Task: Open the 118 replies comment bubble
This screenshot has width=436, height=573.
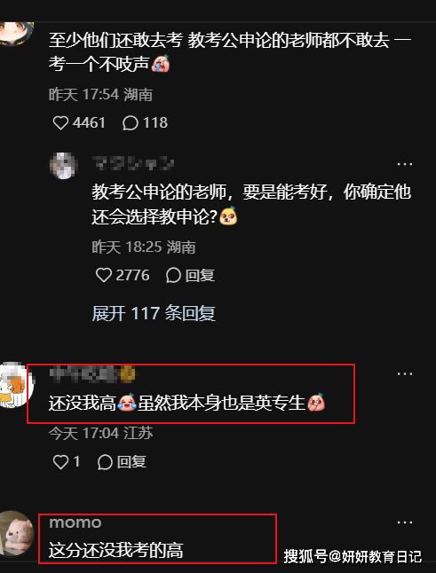Action: (131, 123)
